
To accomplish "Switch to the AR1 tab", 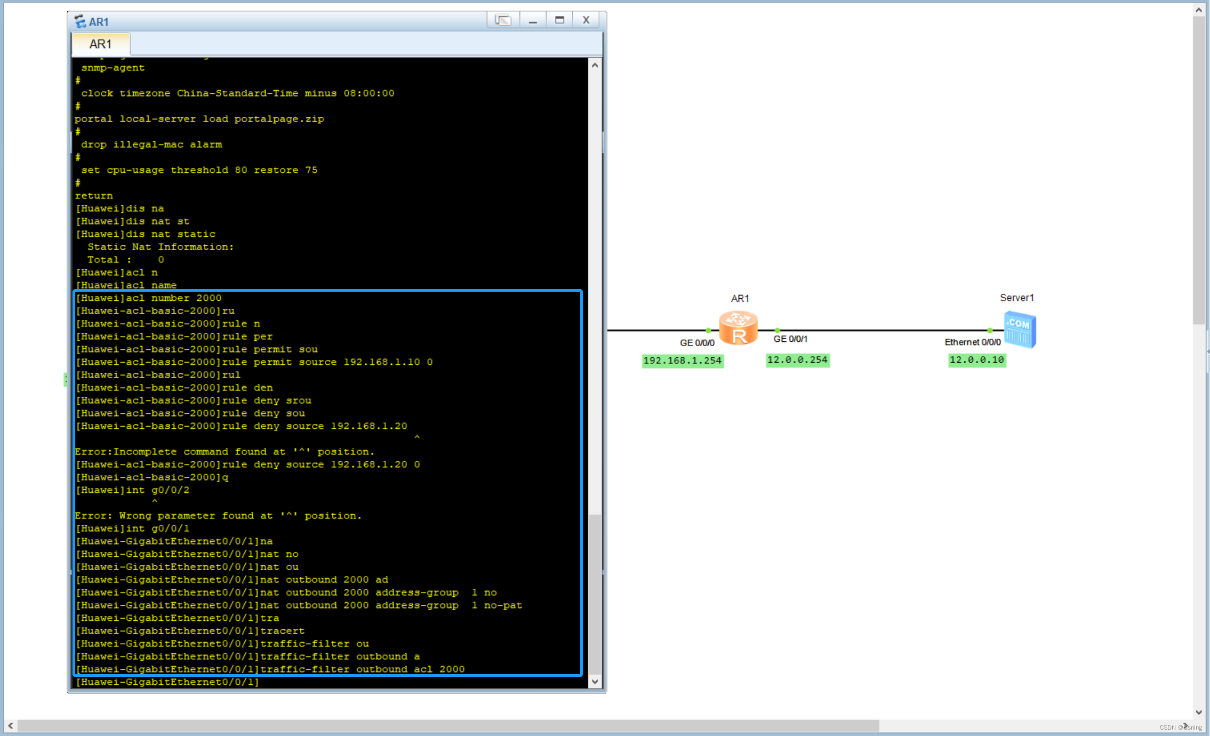I will point(100,44).
